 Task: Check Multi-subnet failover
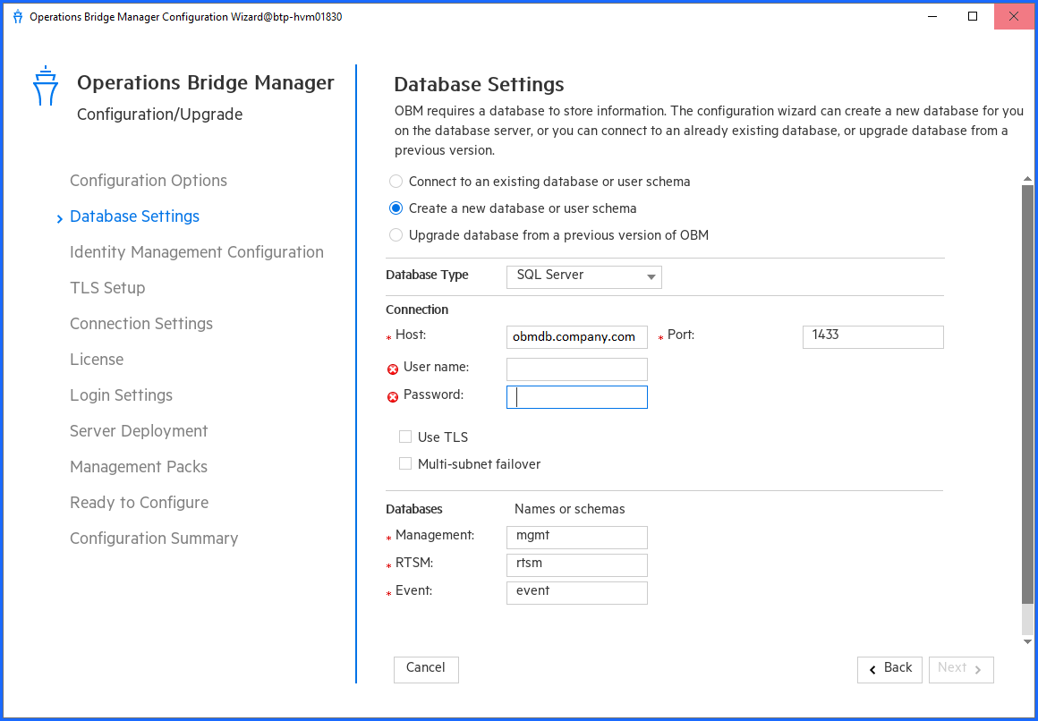click(x=405, y=463)
